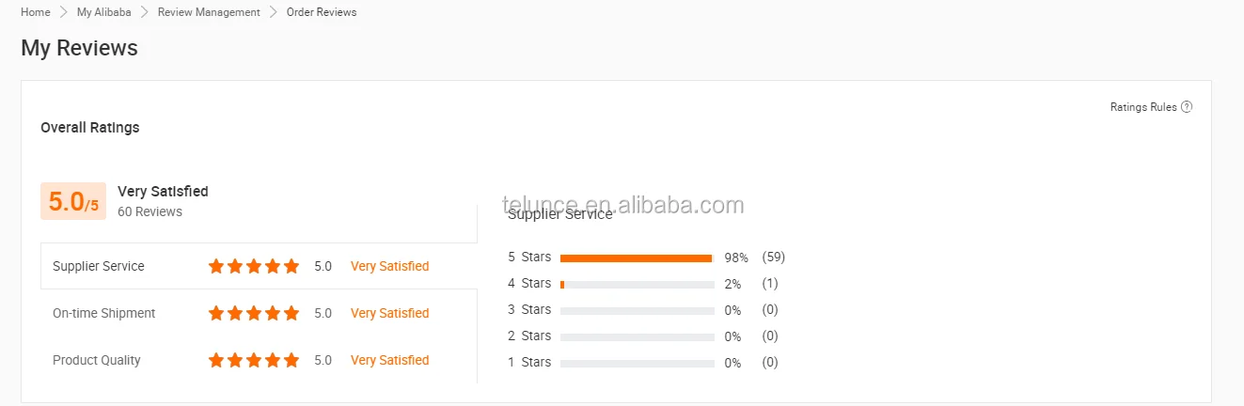Click the Ratings Rules help icon
Image resolution: width=1244 pixels, height=406 pixels.
click(1187, 107)
